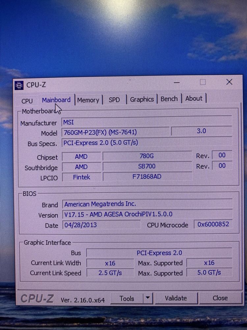Click the Close button at bottom
Viewport: 247px width, 330px height.
tap(220, 298)
